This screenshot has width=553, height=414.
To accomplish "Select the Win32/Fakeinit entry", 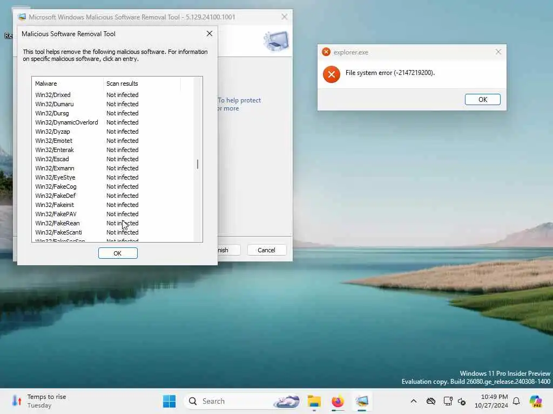I will [55, 205].
